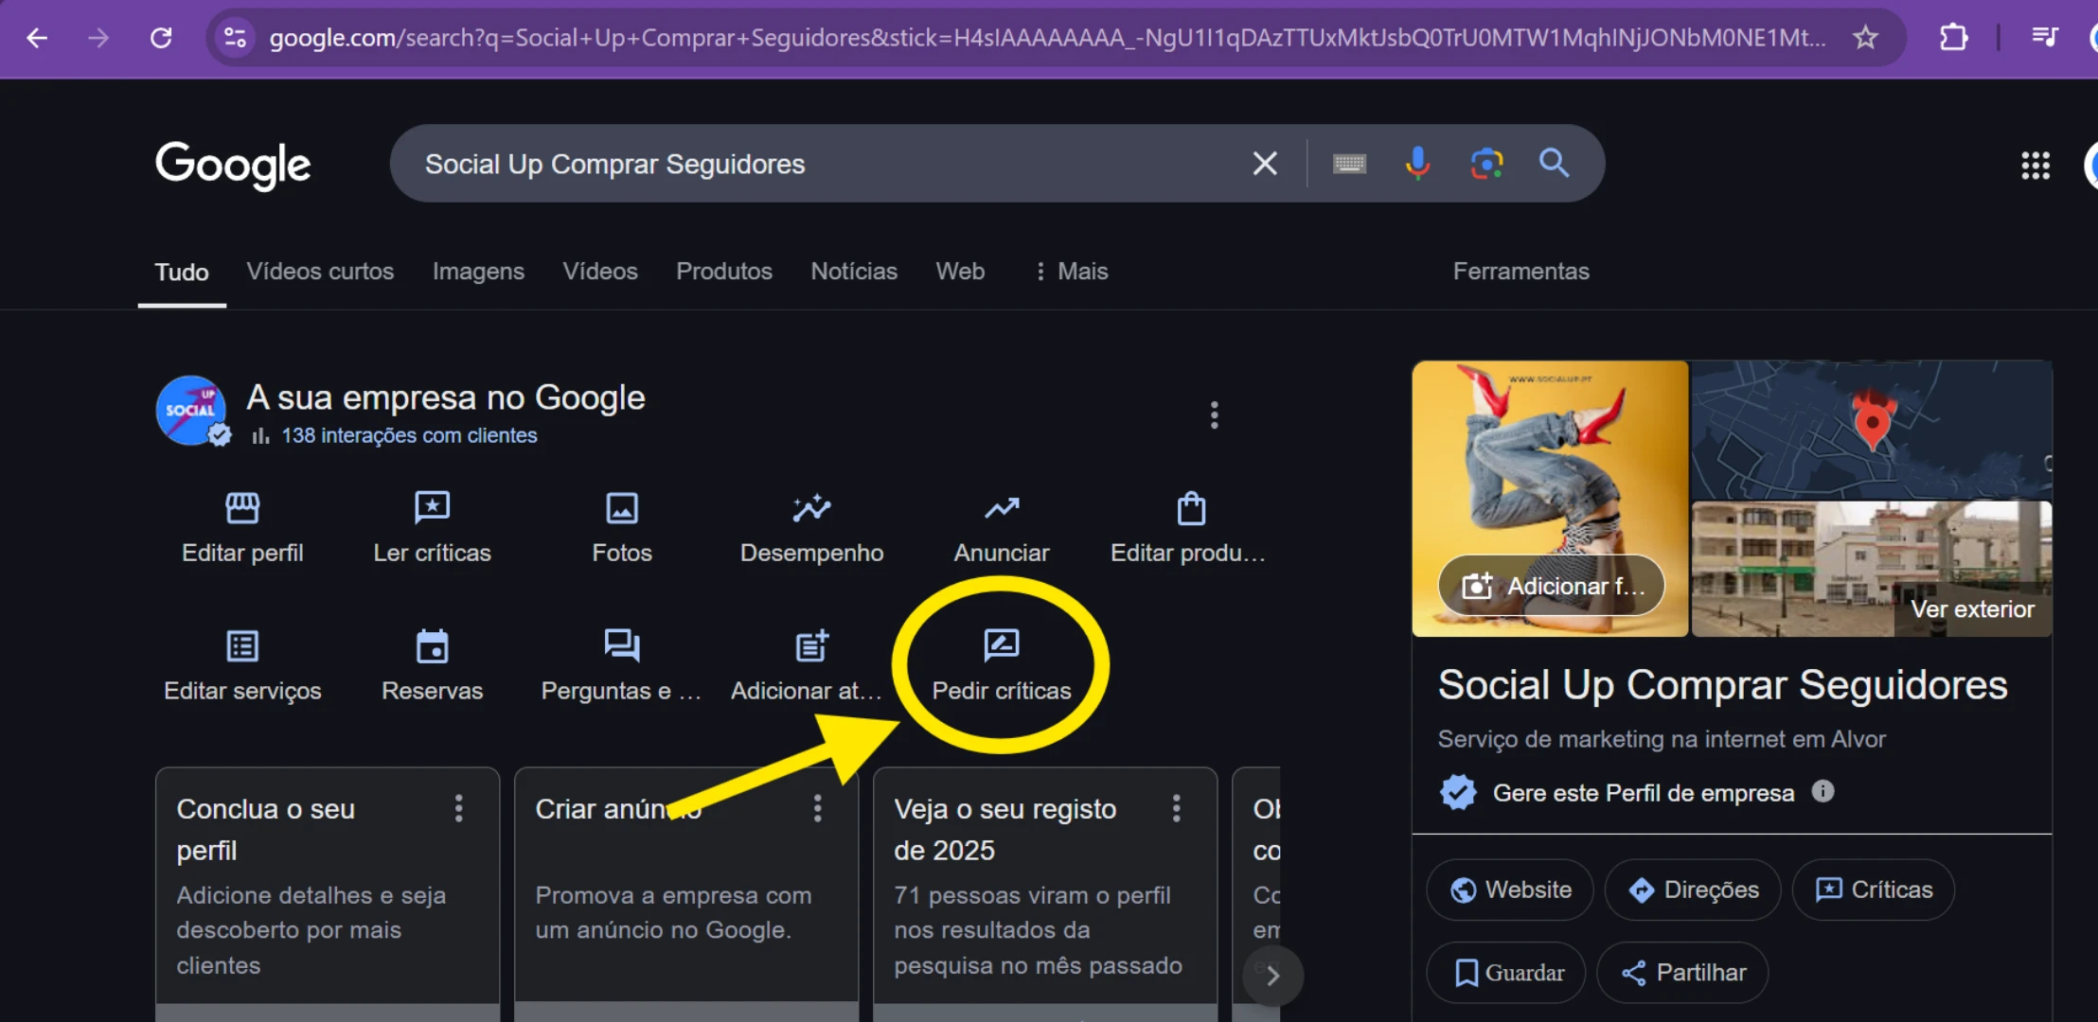
Task: Switch to the Vídeos tab
Action: tap(600, 272)
